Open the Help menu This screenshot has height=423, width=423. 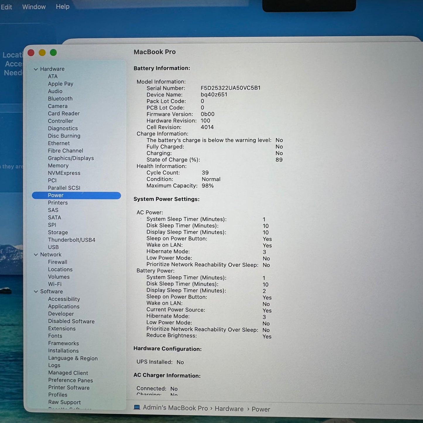pyautogui.click(x=63, y=6)
